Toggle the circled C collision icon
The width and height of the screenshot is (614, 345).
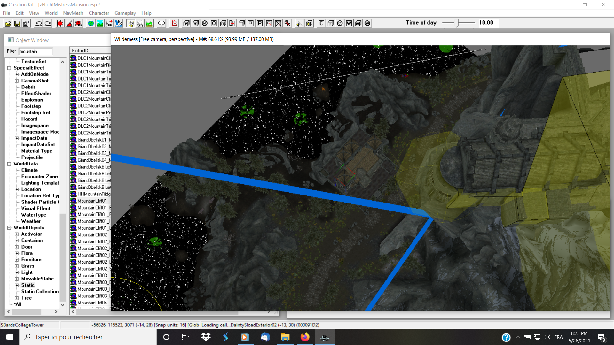pos(340,23)
